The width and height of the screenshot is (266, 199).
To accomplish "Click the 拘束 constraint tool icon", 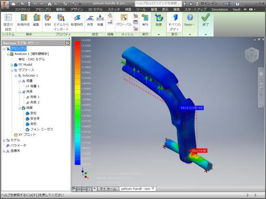I will [x=90, y=18].
